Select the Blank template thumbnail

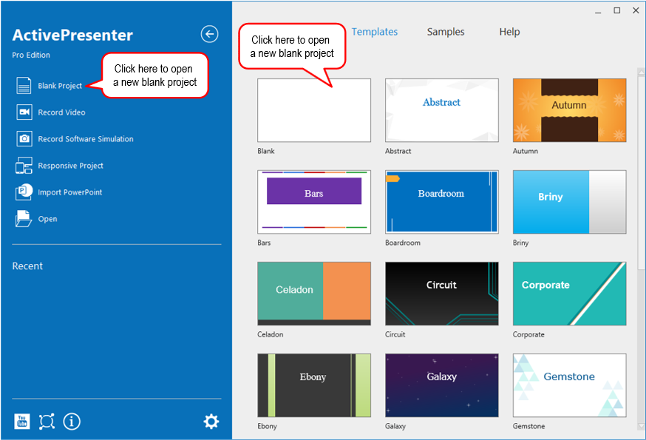[x=314, y=110]
